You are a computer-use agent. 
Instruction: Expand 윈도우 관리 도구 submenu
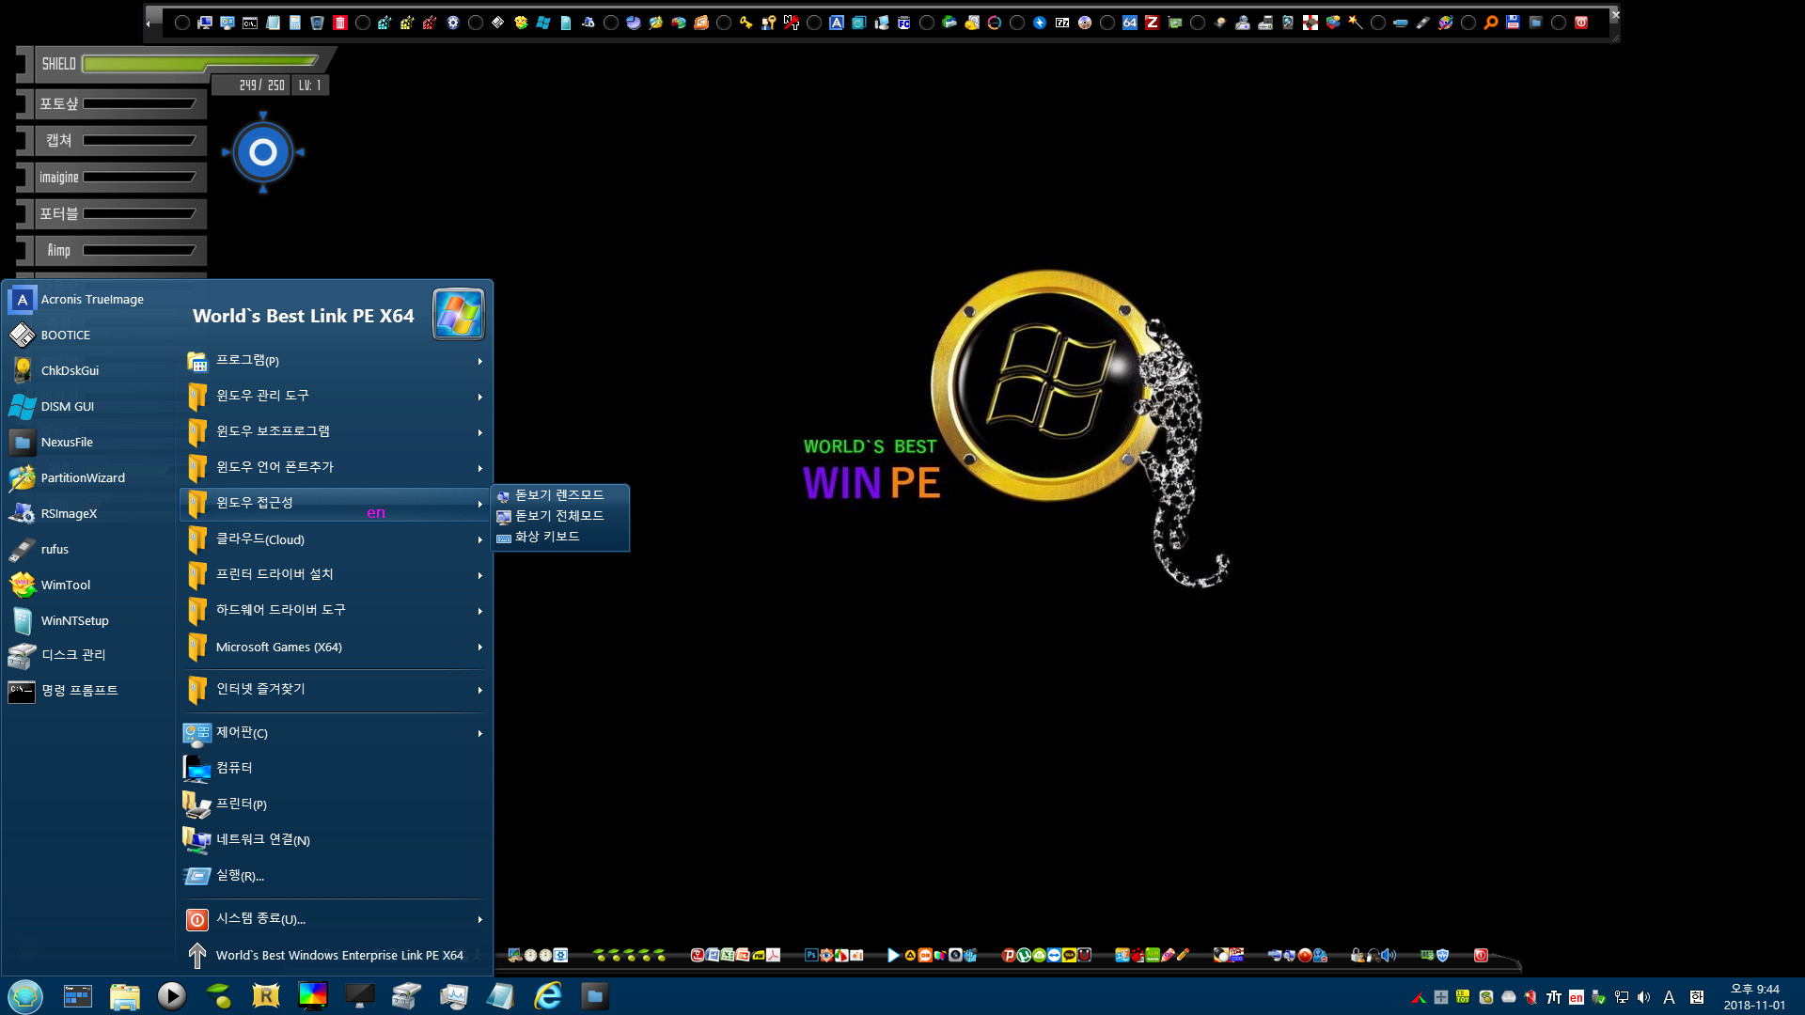pyautogui.click(x=335, y=397)
